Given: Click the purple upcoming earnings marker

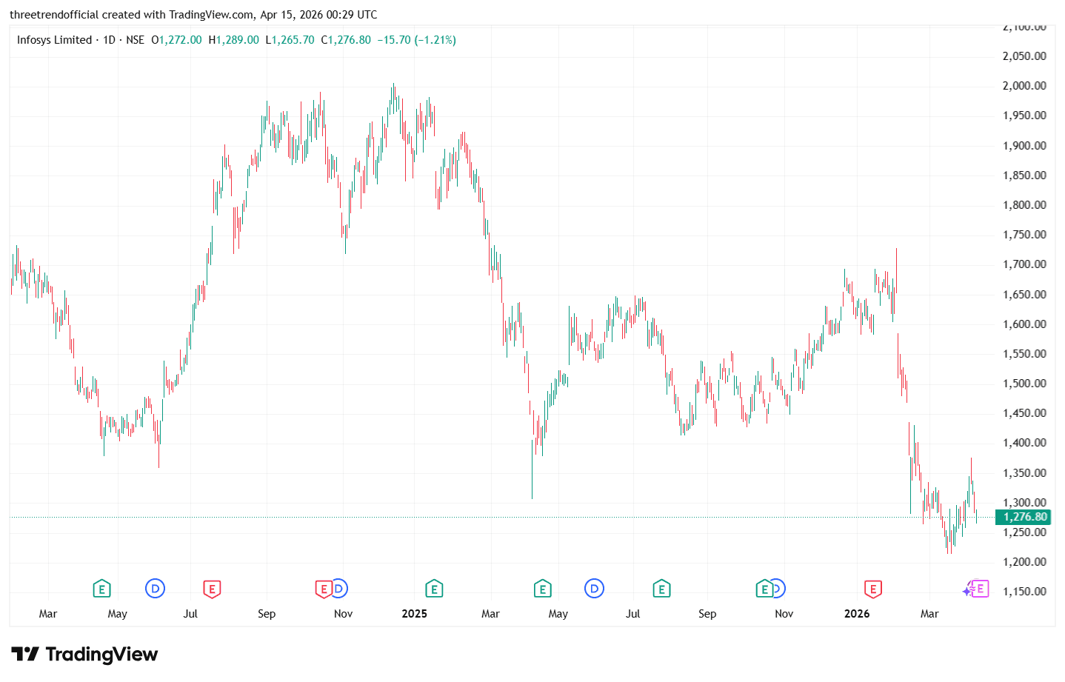Looking at the screenshot, I should [x=980, y=589].
